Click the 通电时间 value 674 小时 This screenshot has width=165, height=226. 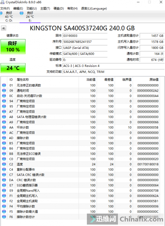[x=152, y=60]
